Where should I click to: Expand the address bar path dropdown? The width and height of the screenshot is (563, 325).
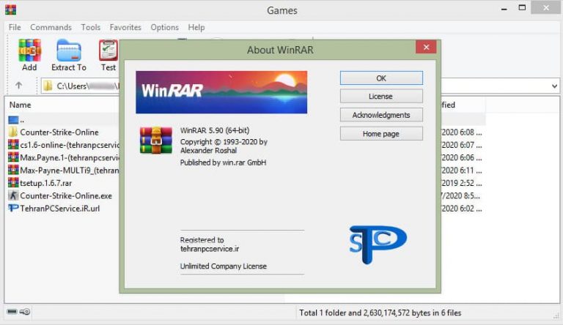[x=553, y=86]
